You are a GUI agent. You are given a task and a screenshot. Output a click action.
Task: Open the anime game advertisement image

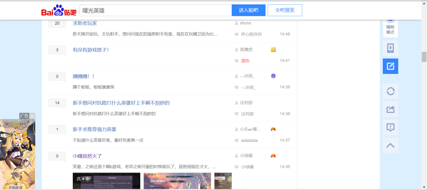17,154
